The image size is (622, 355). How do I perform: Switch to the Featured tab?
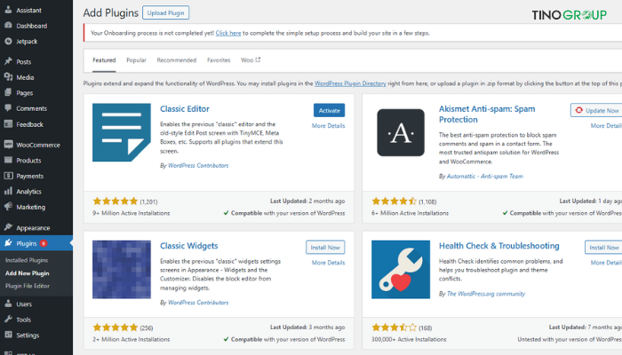tap(104, 60)
